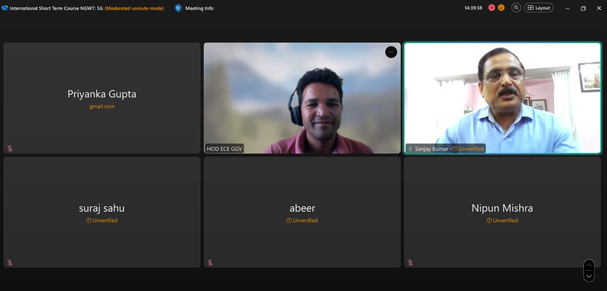Click the Moderated unmute mode text

[134, 8]
